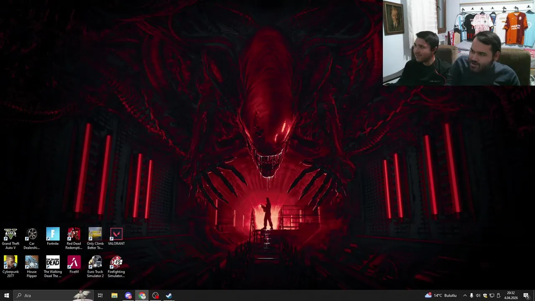
Task: Open the Discord taskbar icon with notification badge
Action: coord(128,296)
